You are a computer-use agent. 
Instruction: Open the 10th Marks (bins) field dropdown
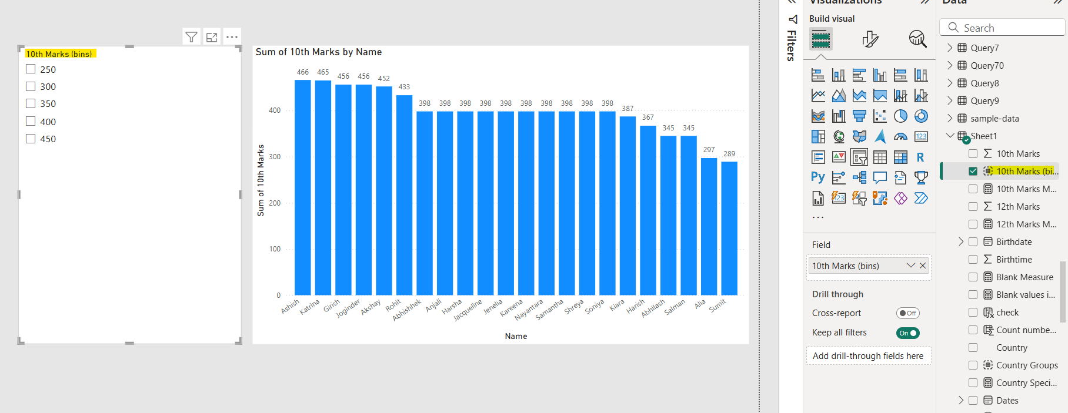910,266
